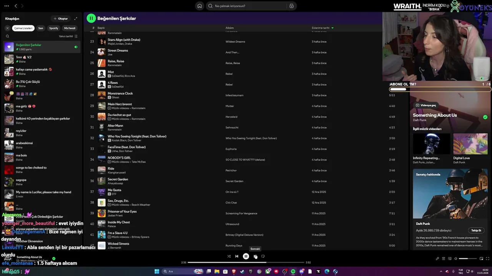Skip to the previous track
Image resolution: width=492 pixels, height=276 pixels.
(237, 256)
